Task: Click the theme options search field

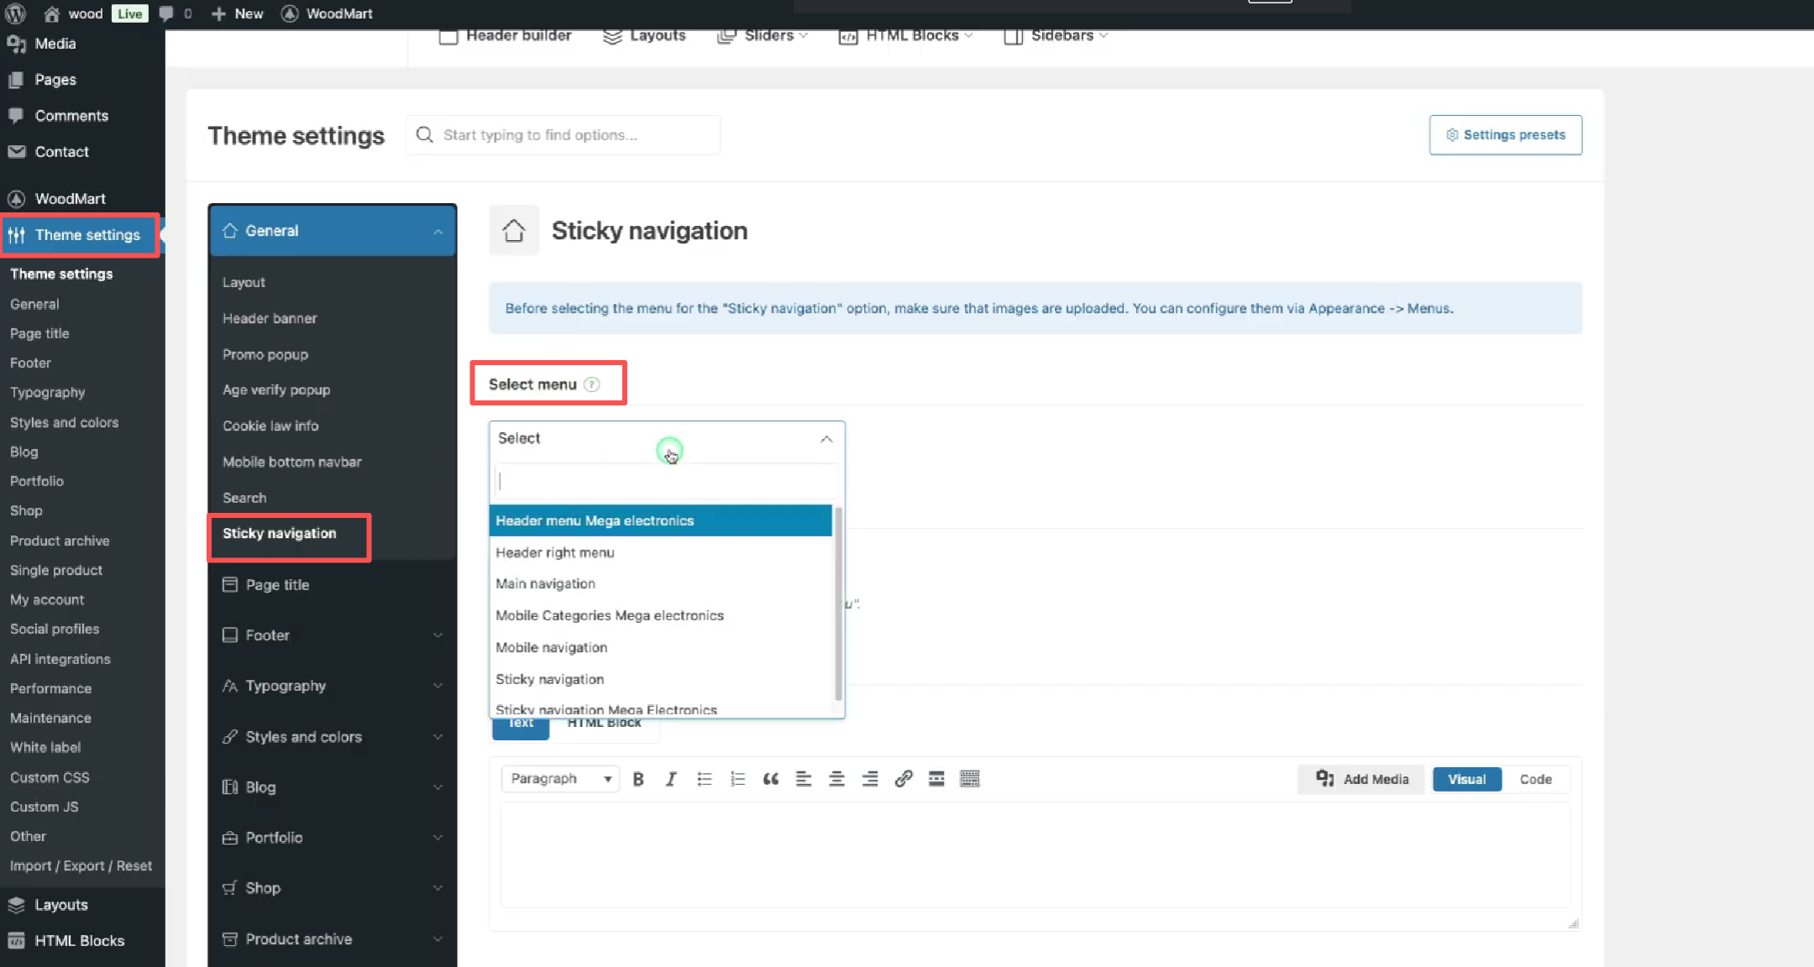Action: 562,134
